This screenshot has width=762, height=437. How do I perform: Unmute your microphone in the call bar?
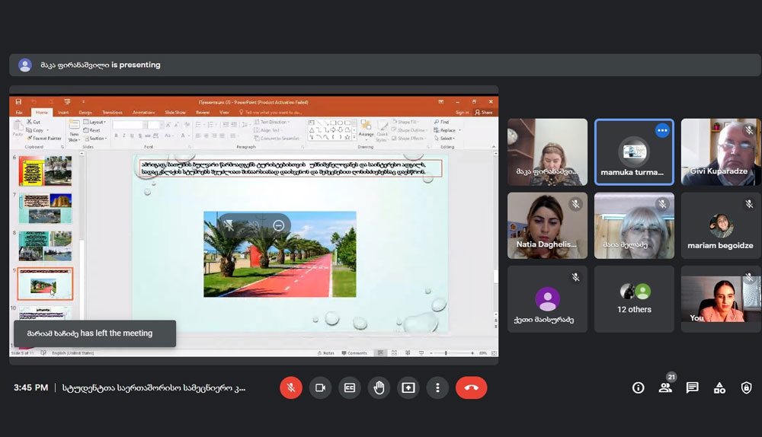point(290,388)
